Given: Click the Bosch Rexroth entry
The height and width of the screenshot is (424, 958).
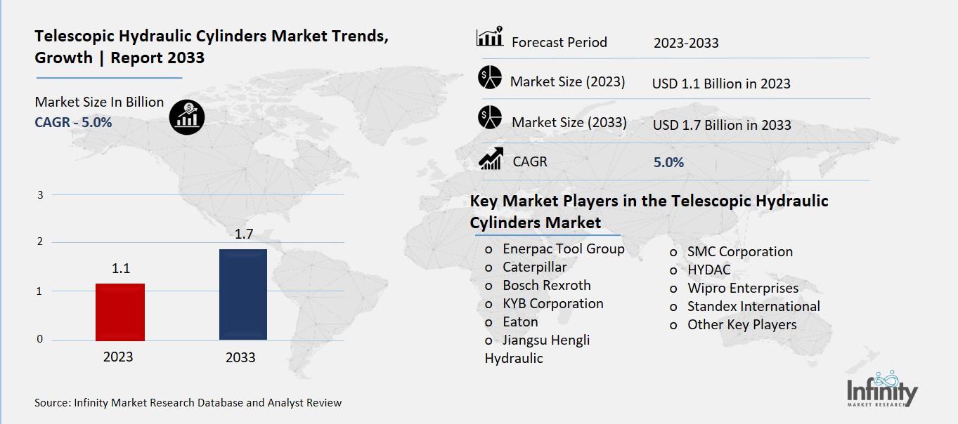Looking at the screenshot, I should click(546, 285).
